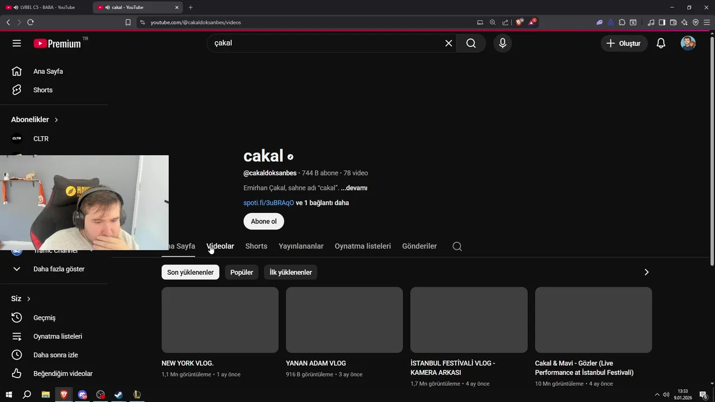Open the playlist music note icon
Image resolution: width=715 pixels, height=402 pixels.
pyautogui.click(x=651, y=22)
